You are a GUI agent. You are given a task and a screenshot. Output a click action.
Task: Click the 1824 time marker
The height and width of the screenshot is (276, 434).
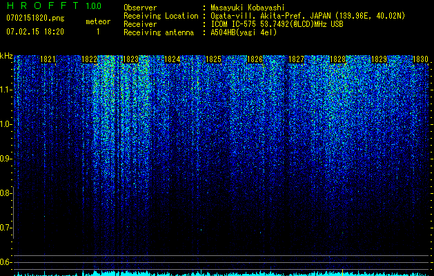click(172, 59)
